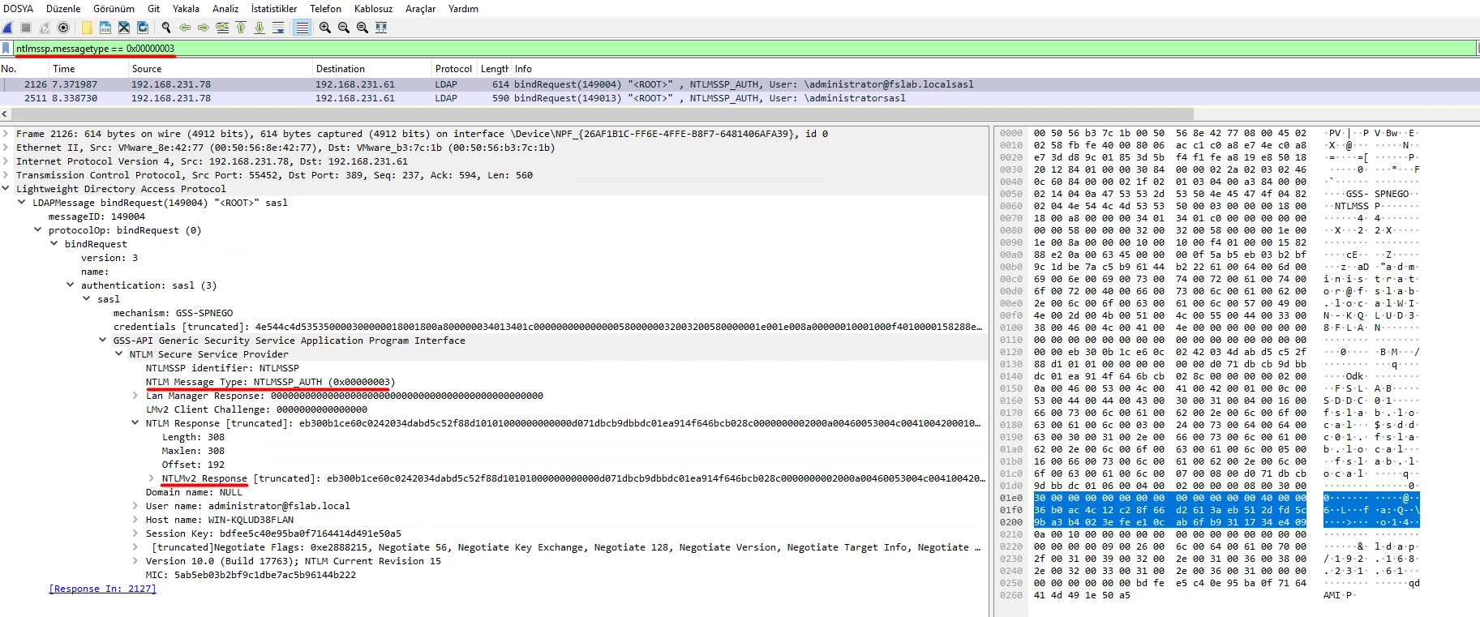Expand the NTLMv2 Response subfield
1480x617 pixels.
152,478
